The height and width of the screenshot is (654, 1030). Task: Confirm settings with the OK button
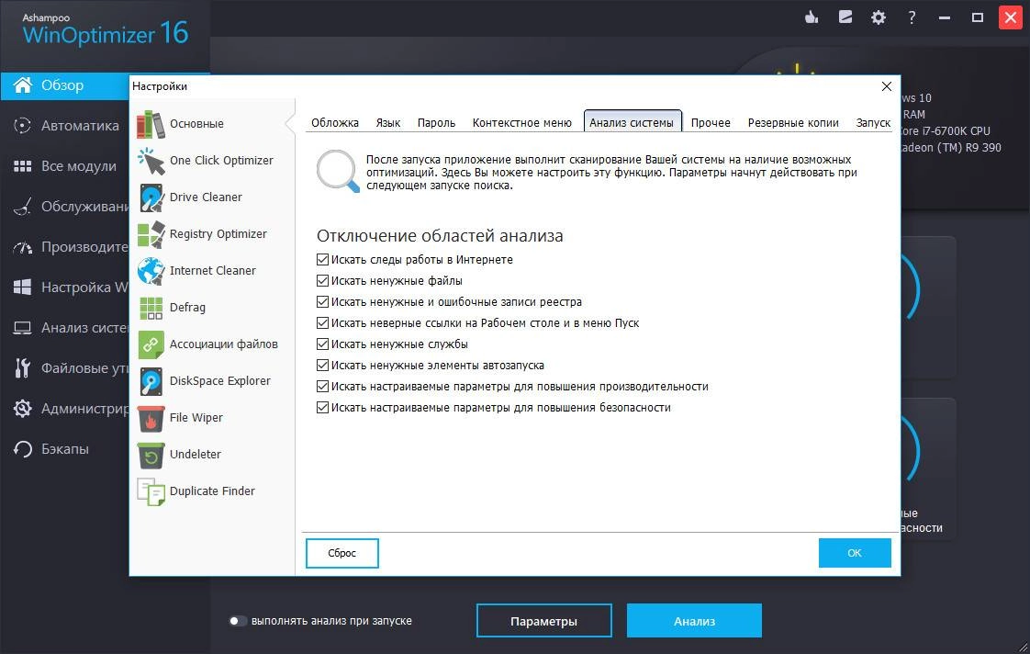(855, 553)
